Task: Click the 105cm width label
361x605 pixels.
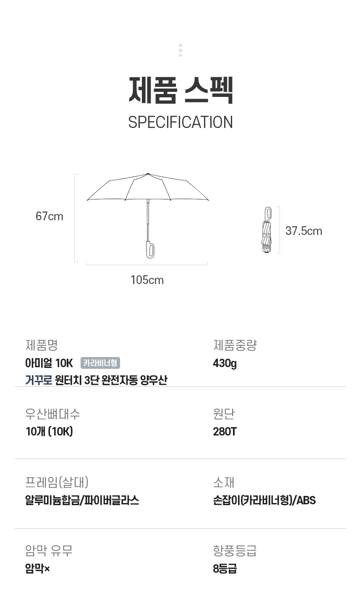Action: (147, 280)
